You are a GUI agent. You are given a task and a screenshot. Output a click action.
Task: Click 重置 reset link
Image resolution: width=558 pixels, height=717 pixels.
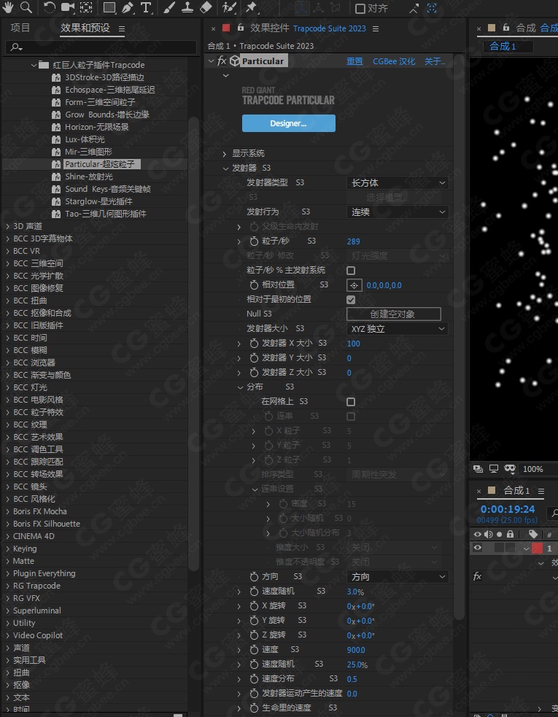click(354, 61)
